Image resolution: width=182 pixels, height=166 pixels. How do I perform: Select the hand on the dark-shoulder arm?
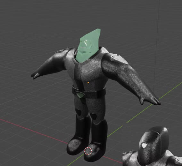(35, 75)
